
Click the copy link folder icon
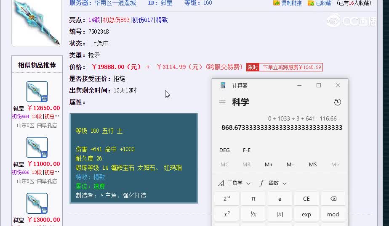276,3
